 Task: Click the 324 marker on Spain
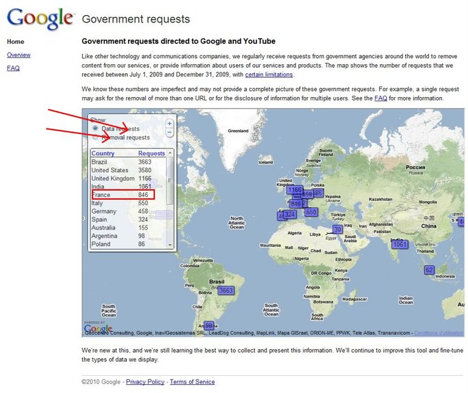coord(289,214)
